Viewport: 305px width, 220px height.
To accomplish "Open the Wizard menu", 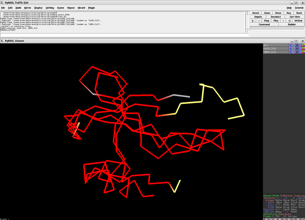I will [81, 8].
